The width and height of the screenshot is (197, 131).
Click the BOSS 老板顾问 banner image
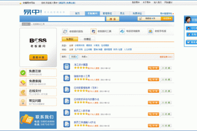(38, 47)
